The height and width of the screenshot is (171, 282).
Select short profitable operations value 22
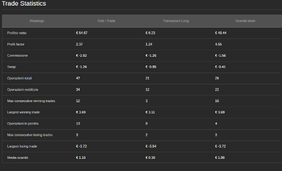[217, 89]
